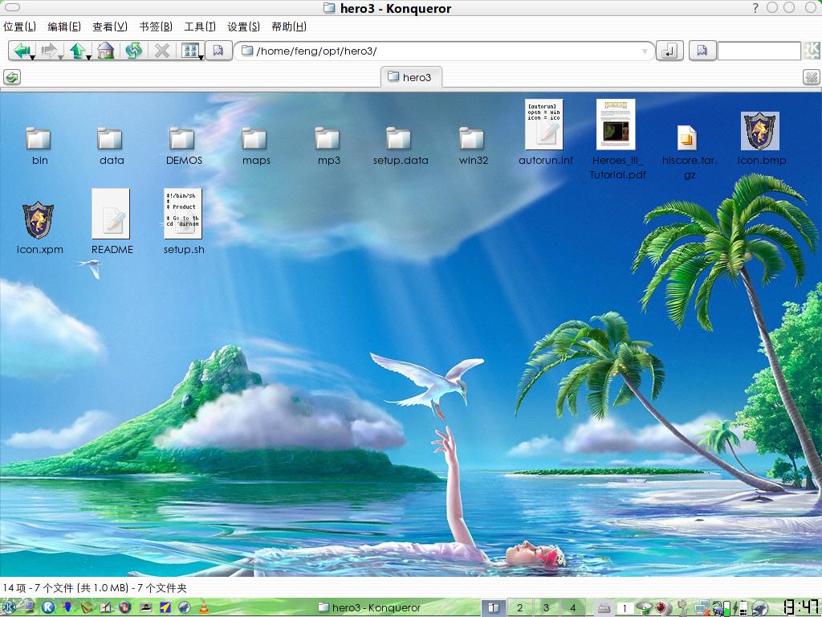Launch VLC from the panel cone icon
The image size is (822, 617).
[203, 607]
